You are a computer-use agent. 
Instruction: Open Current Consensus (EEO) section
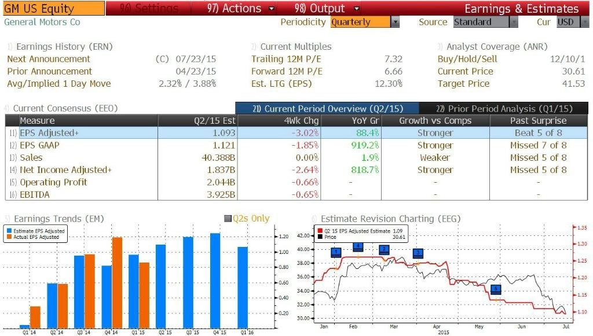coord(61,108)
